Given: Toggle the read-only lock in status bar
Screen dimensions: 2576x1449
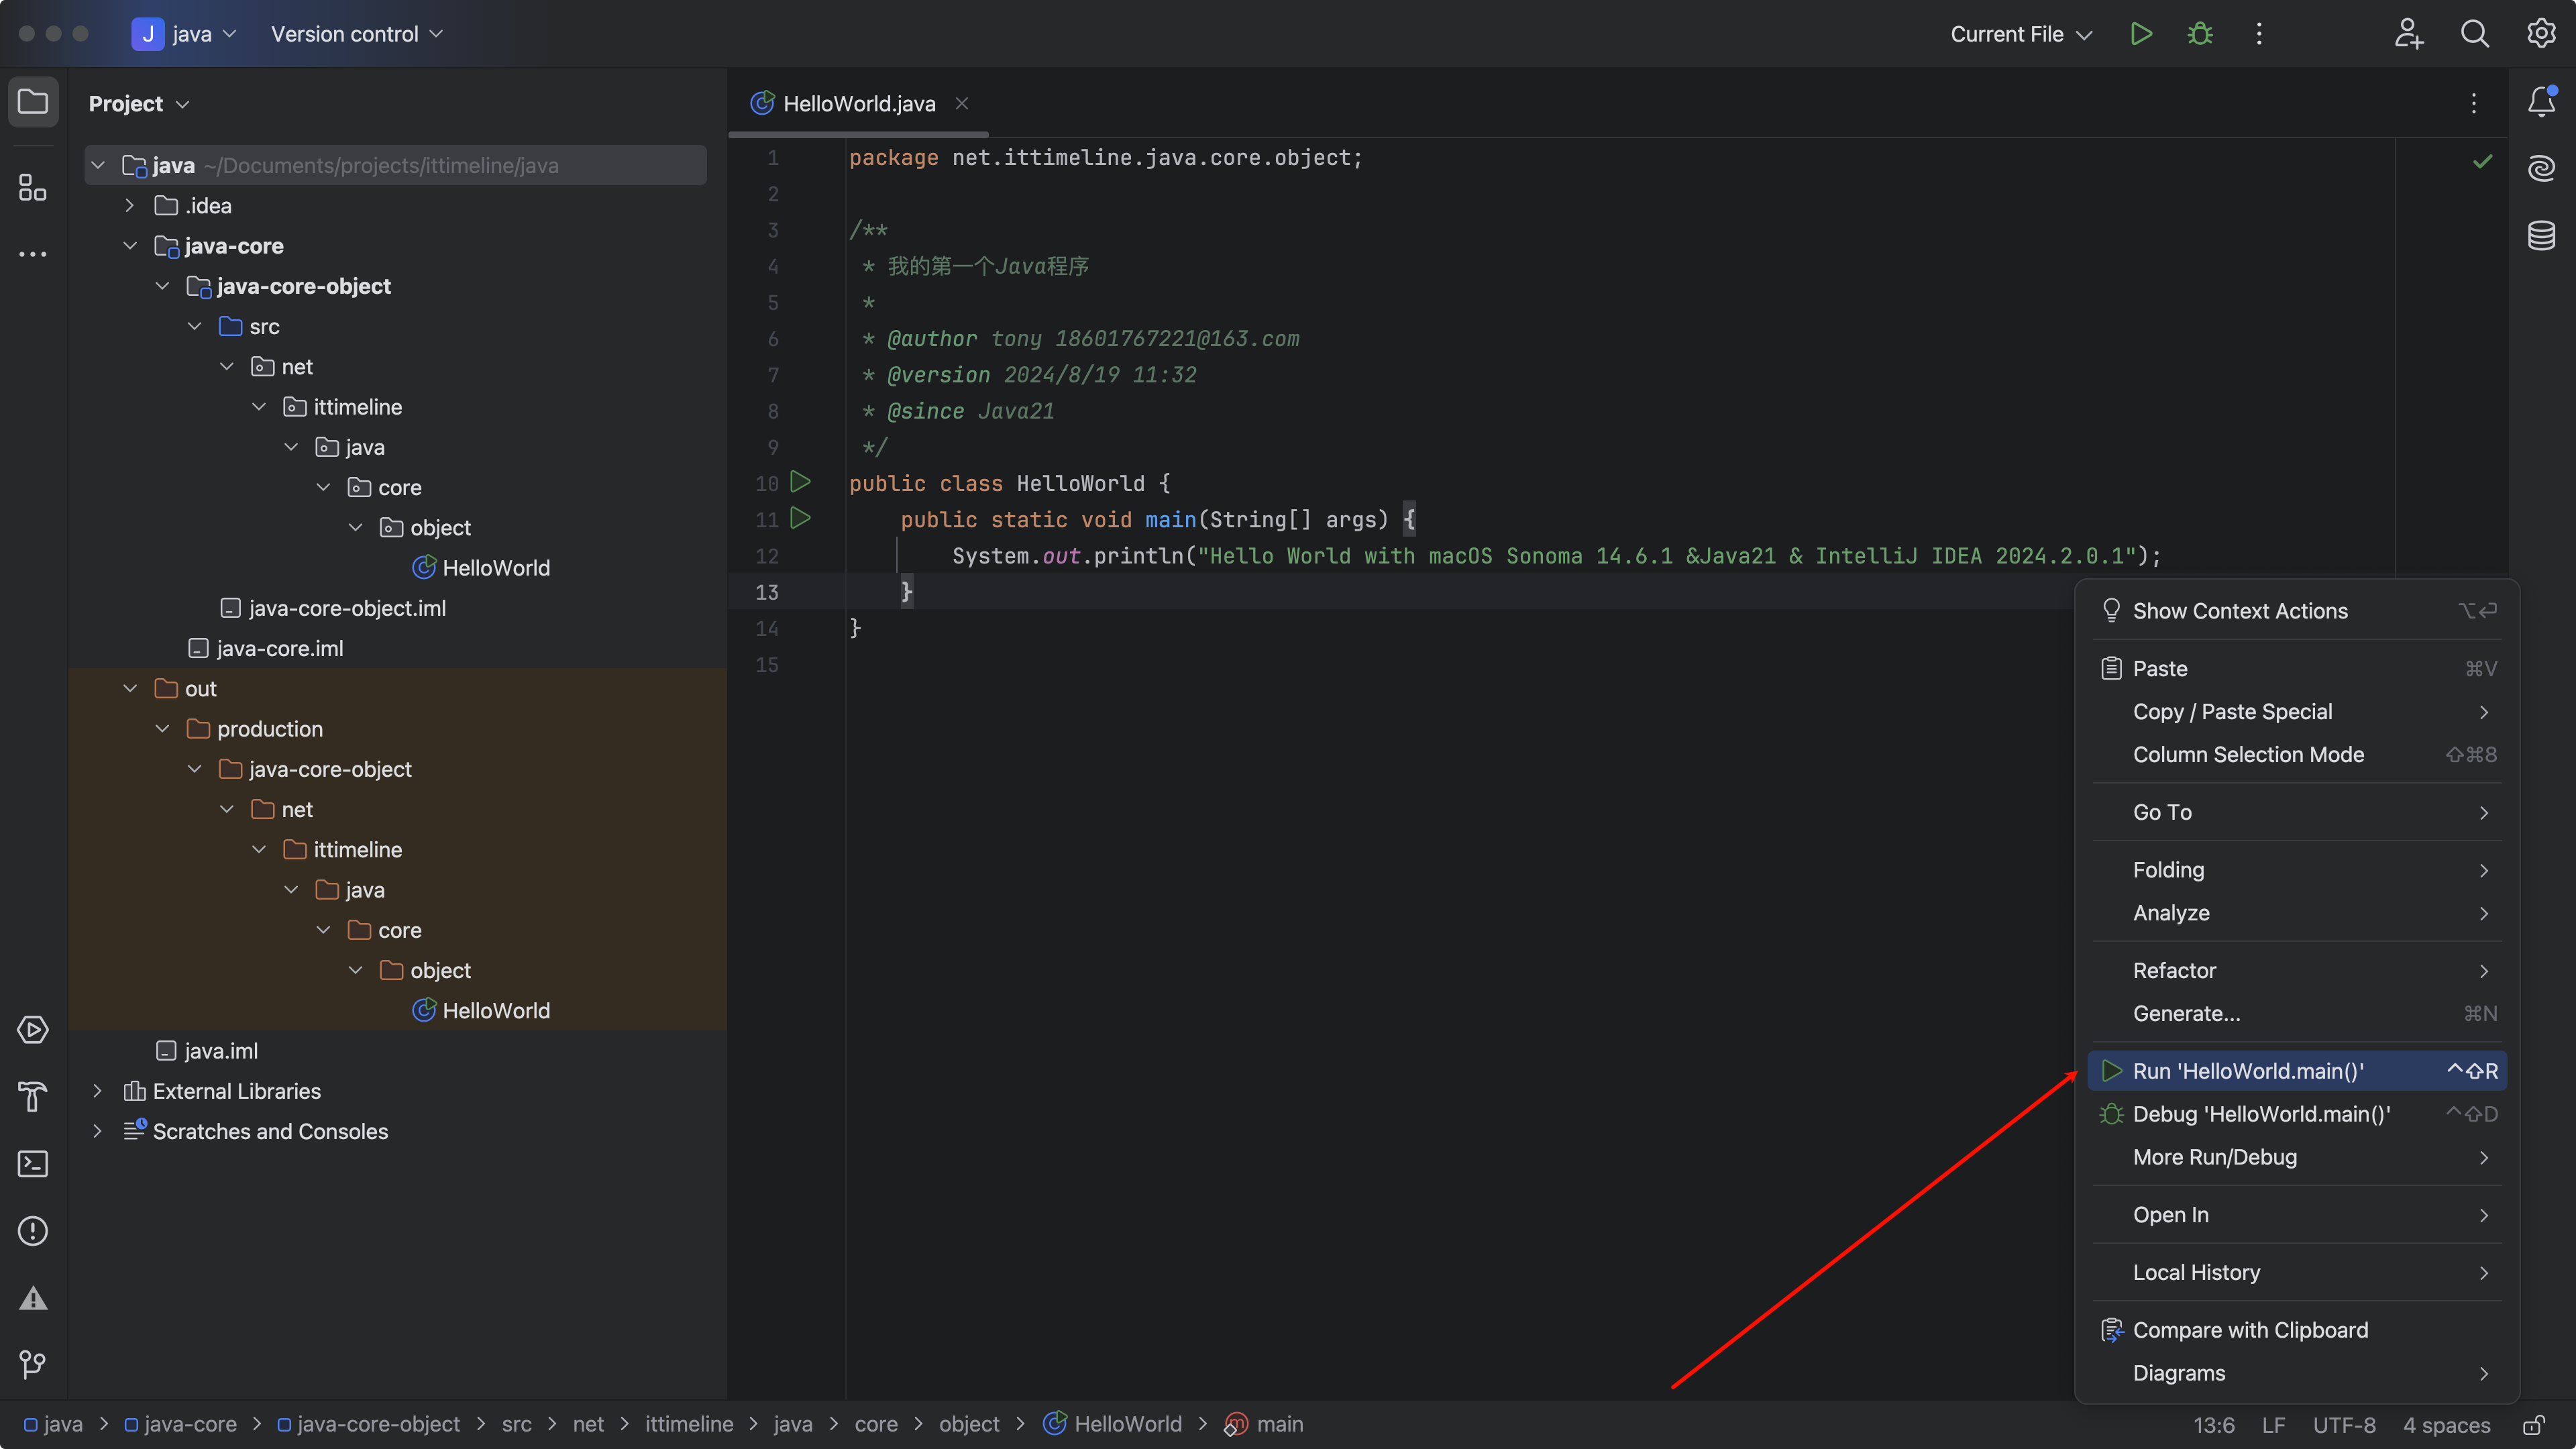Looking at the screenshot, I should (2534, 1425).
